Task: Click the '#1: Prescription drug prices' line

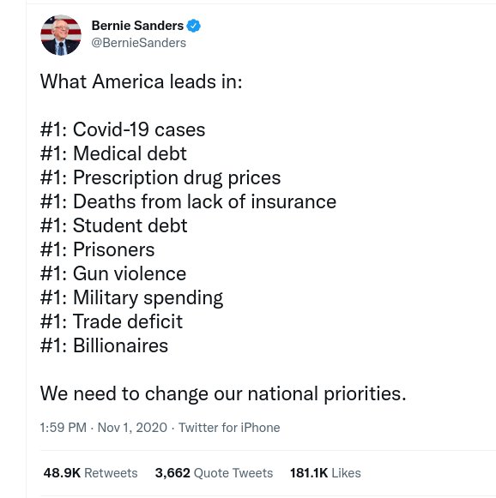Action: 160,177
